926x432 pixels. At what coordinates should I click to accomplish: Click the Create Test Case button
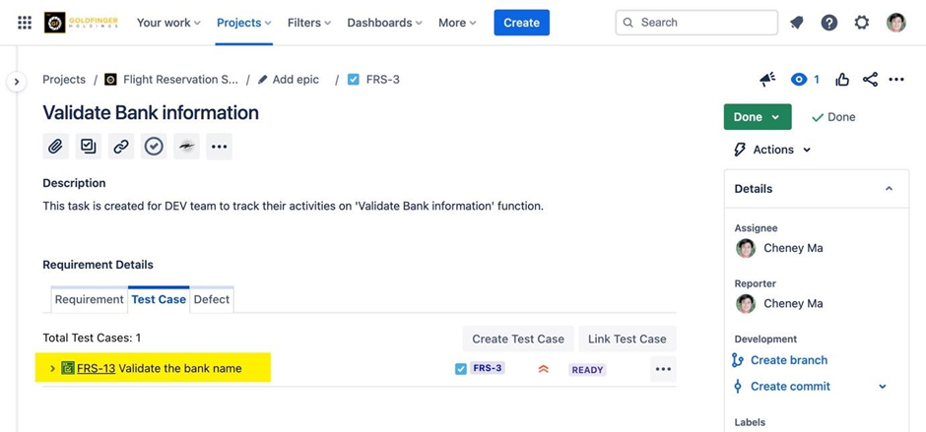[517, 339]
